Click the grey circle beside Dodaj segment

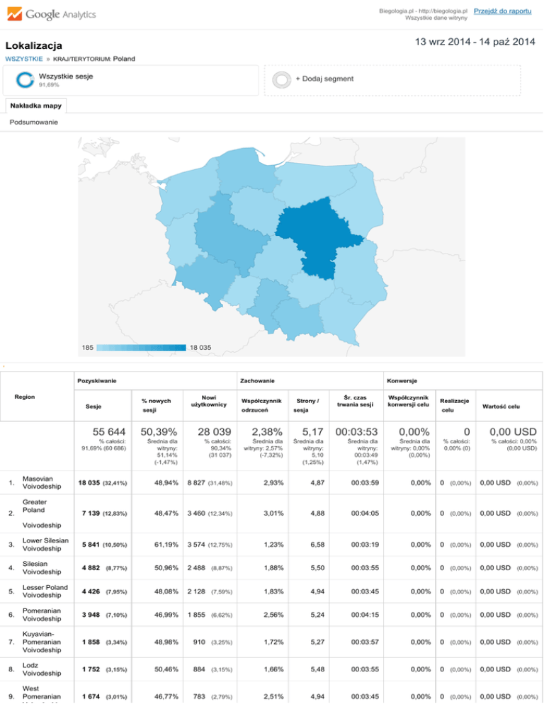(281, 81)
